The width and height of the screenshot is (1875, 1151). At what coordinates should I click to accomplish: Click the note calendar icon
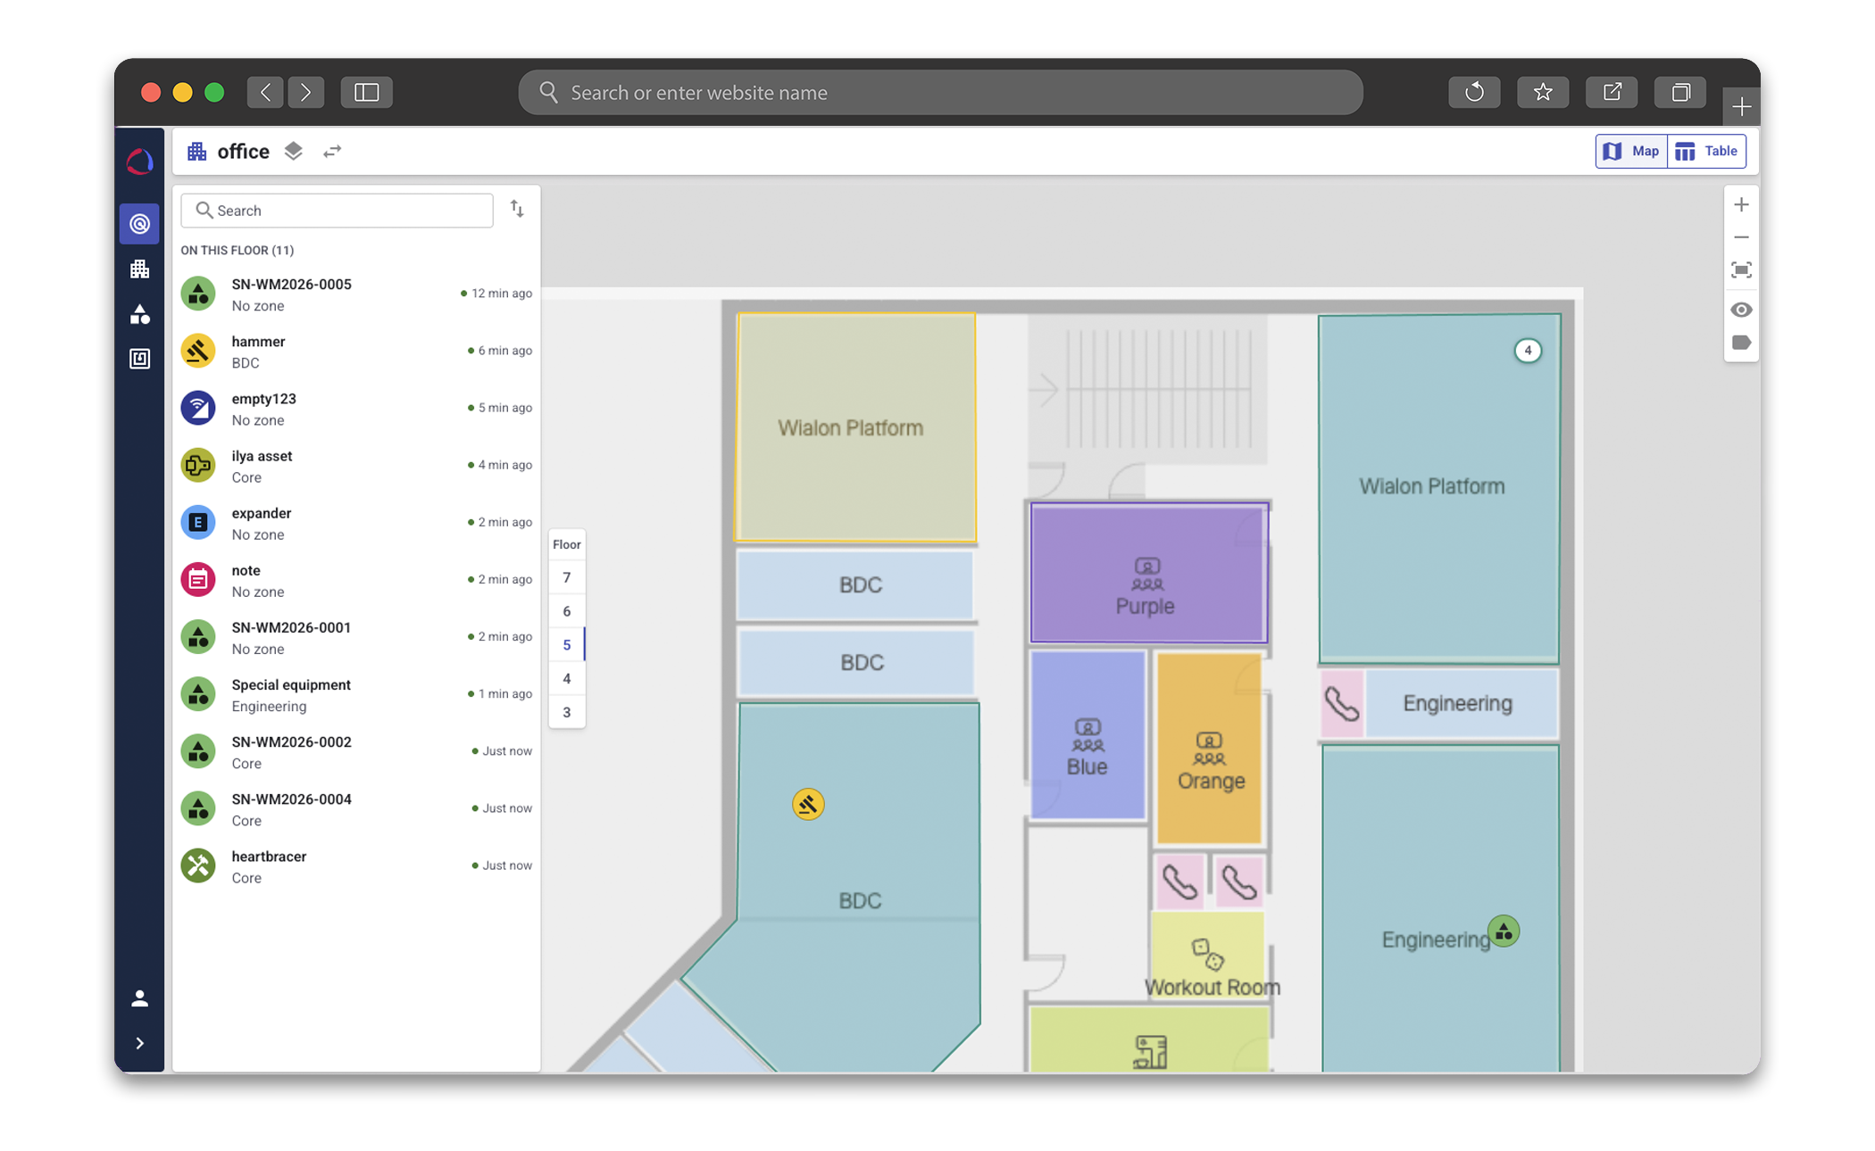[198, 579]
